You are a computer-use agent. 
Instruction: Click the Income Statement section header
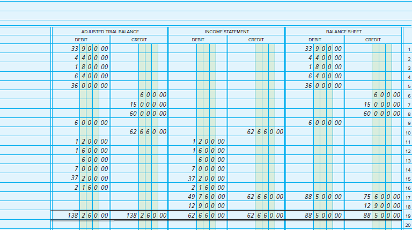click(x=226, y=32)
